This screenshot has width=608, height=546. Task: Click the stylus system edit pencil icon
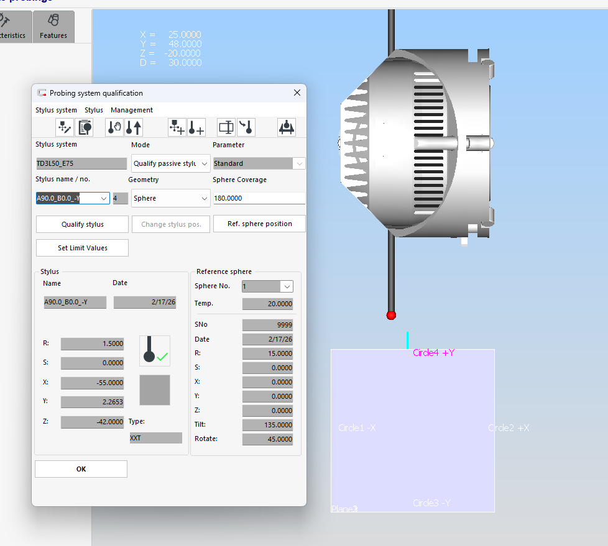tap(64, 127)
